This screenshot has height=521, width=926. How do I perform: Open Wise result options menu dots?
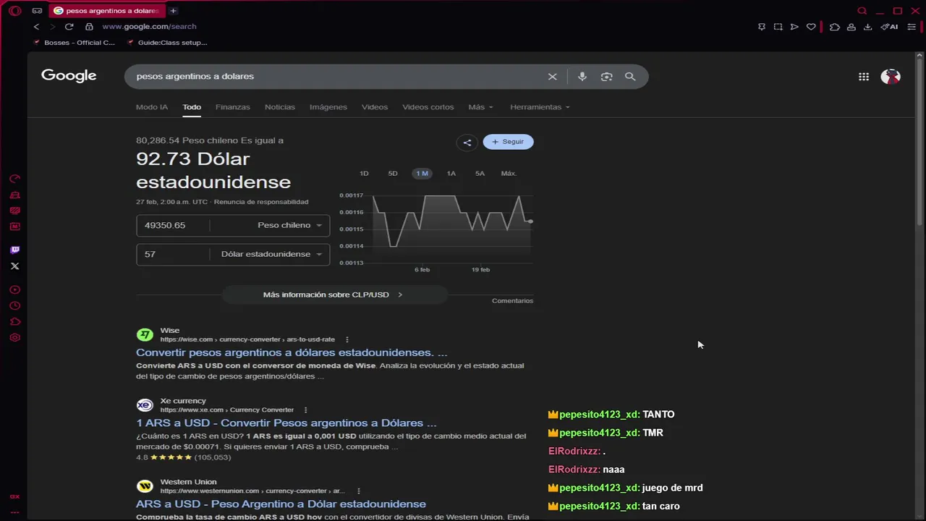[347, 339]
